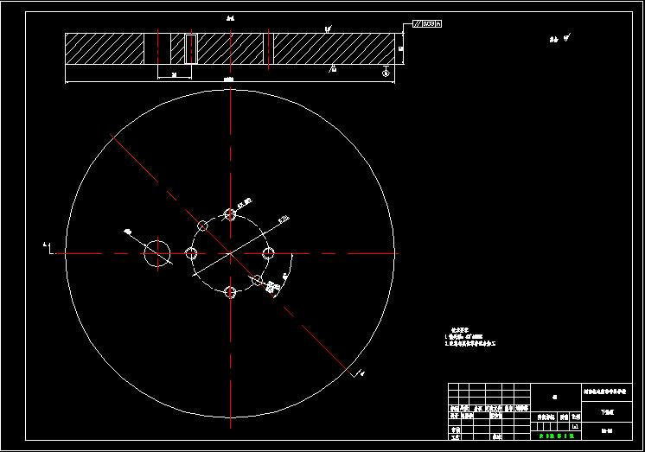Select the leftmost bolt hole on the bolt circle
The width and height of the screenshot is (645, 452).
(x=191, y=253)
